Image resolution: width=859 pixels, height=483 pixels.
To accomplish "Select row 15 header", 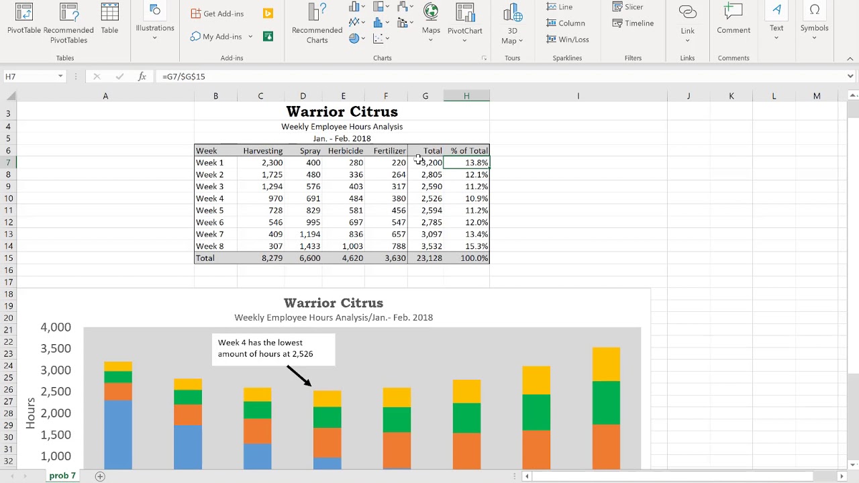I will coord(8,258).
